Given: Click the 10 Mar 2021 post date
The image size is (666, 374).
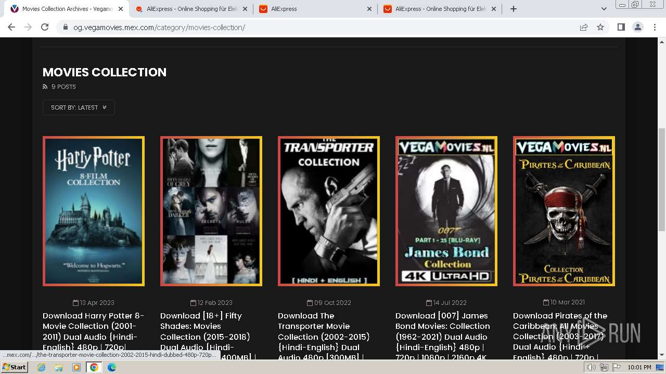Looking at the screenshot, I should (x=564, y=302).
